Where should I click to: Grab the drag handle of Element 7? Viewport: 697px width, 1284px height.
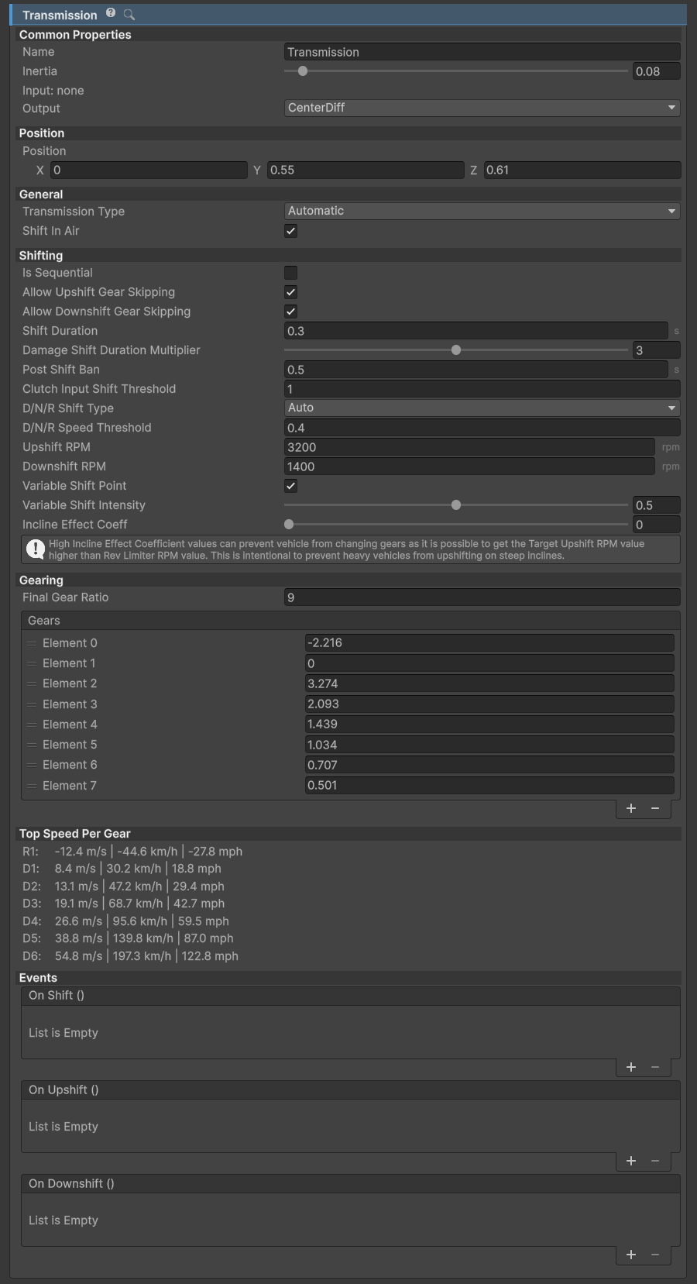click(32, 786)
